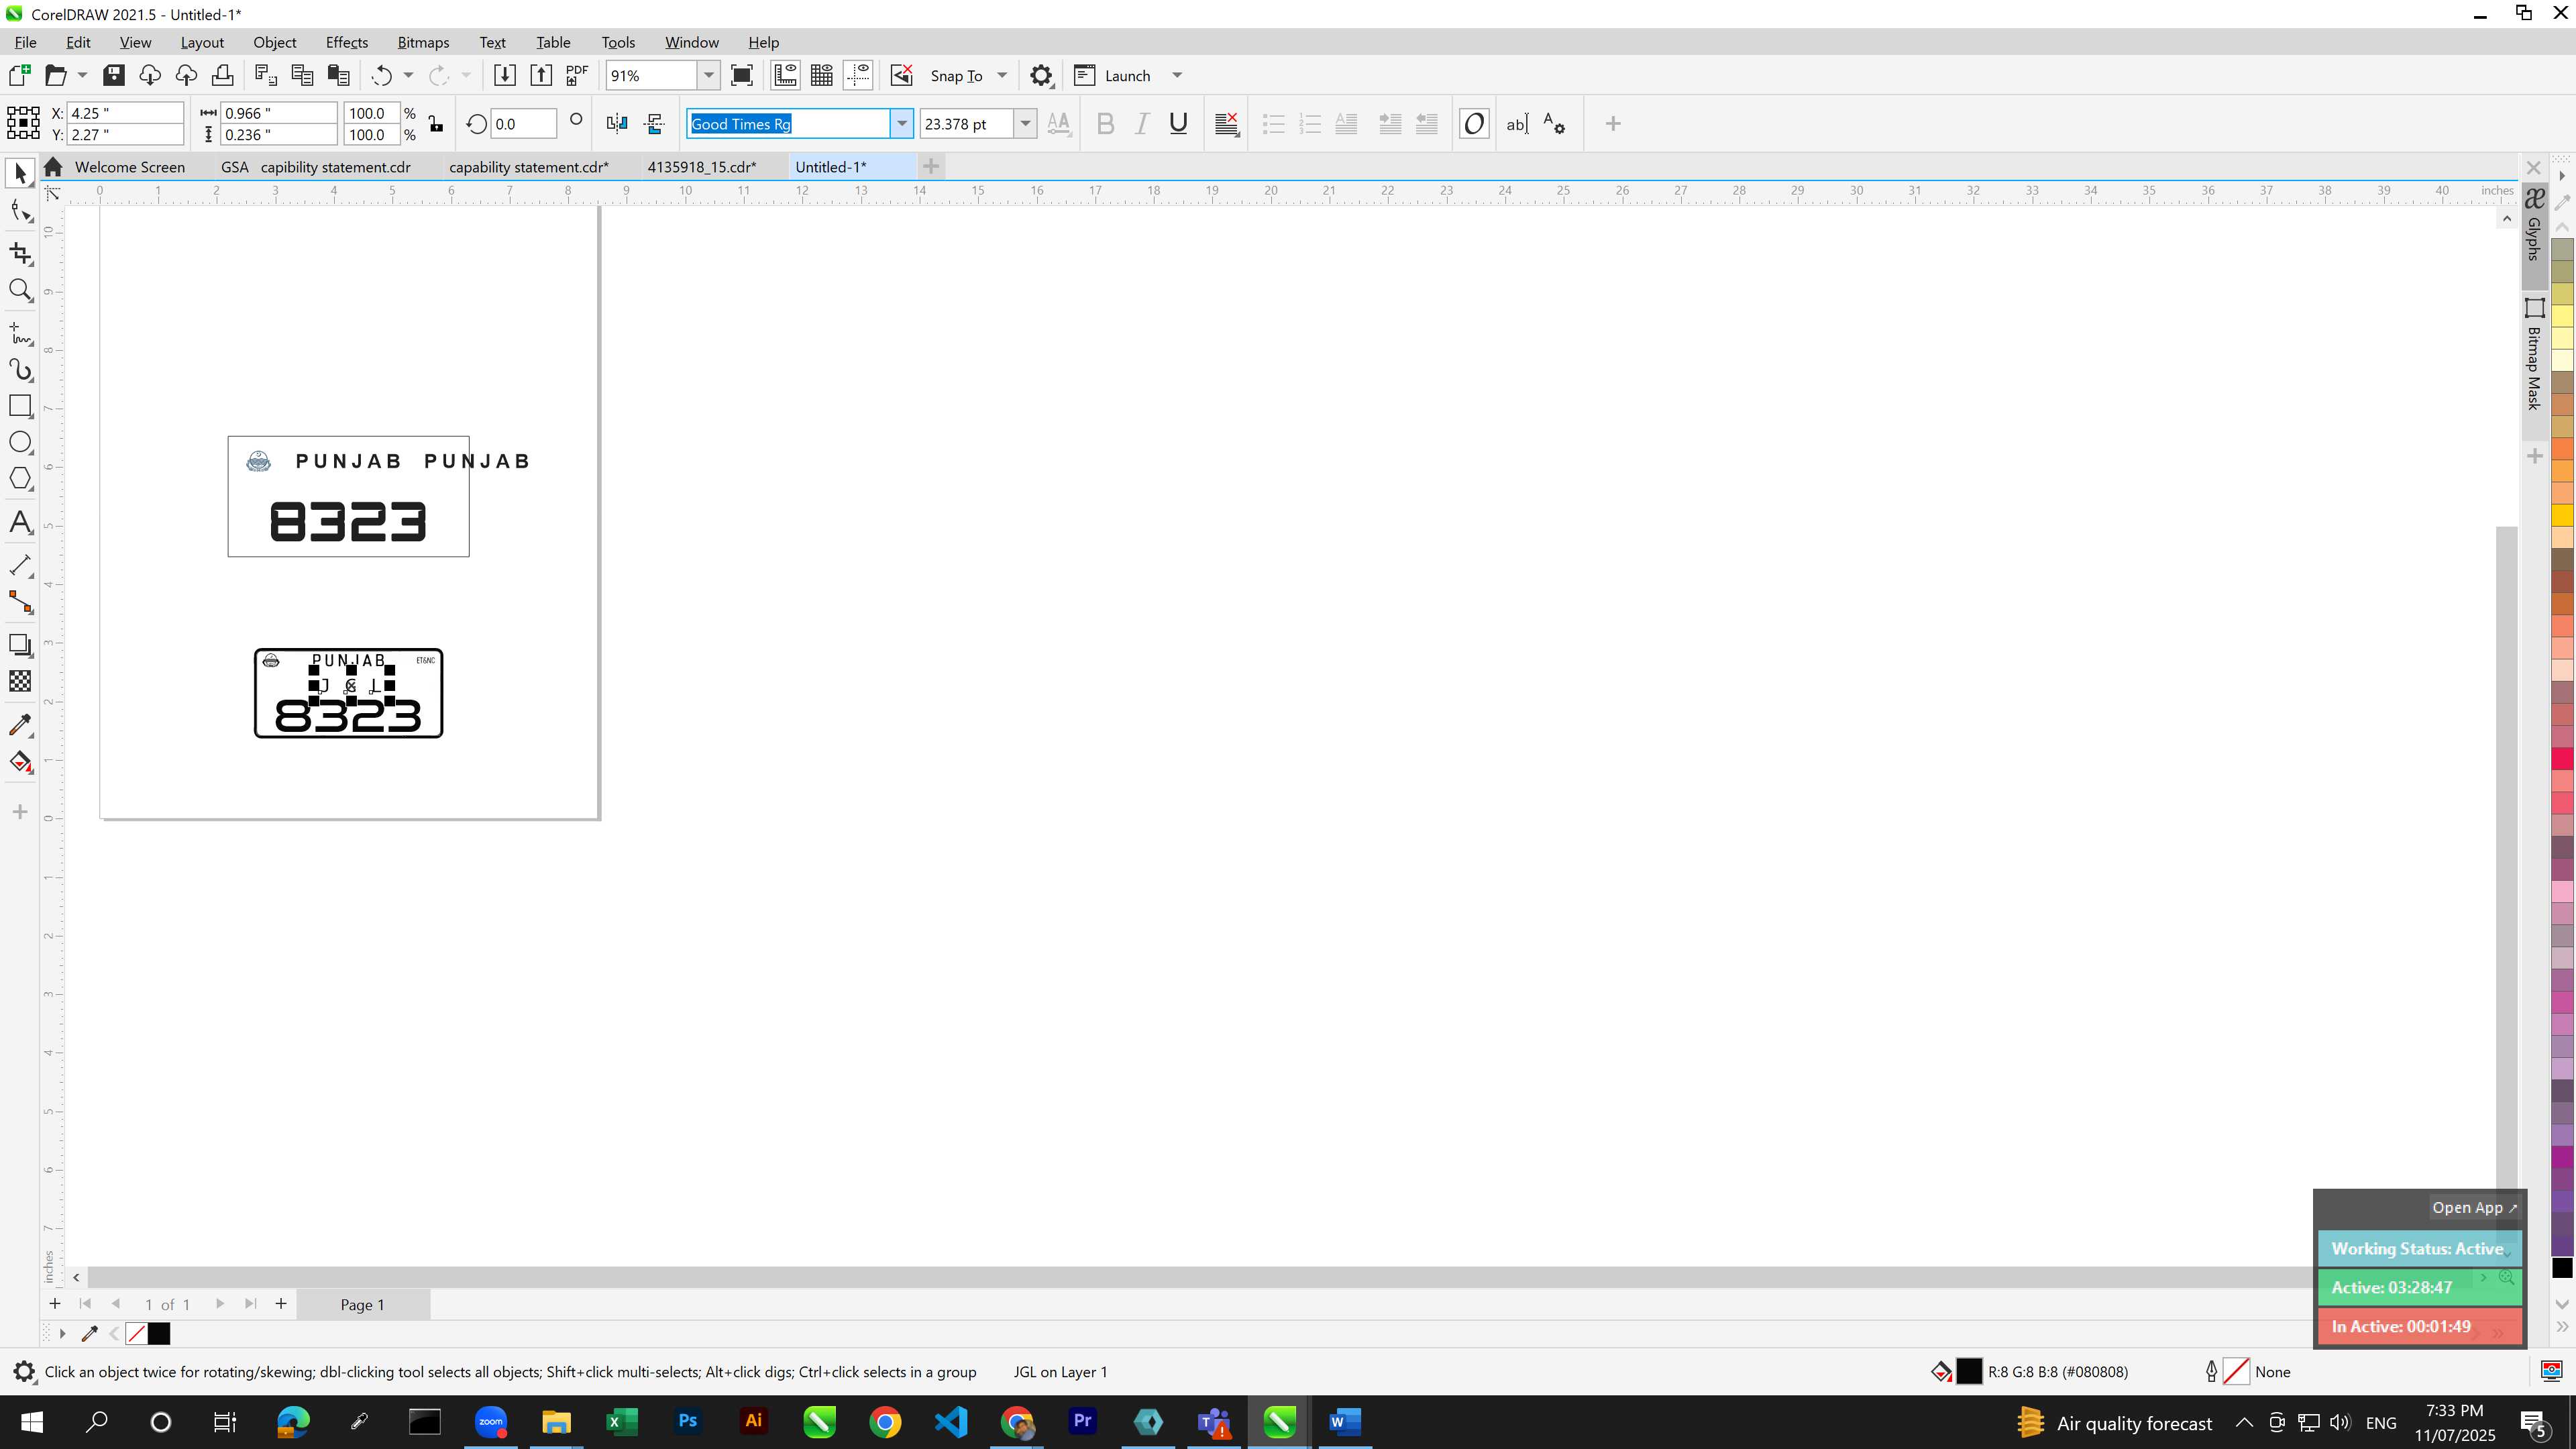2576x1449 pixels.
Task: Toggle the Snap off button
Action: pos(901,75)
